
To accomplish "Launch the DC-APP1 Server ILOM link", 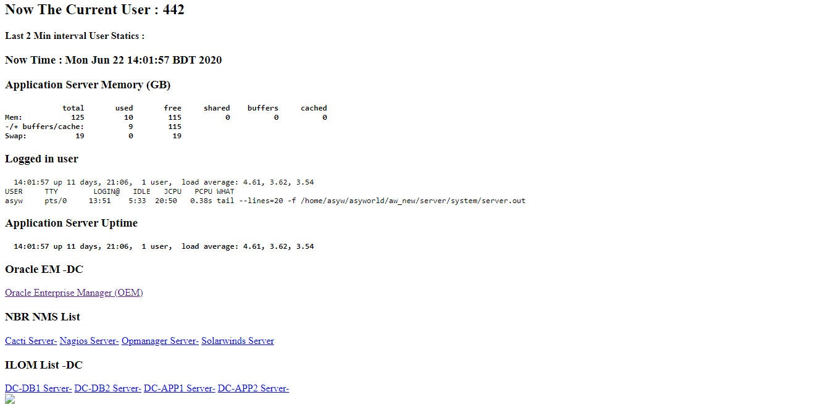I will (x=180, y=388).
